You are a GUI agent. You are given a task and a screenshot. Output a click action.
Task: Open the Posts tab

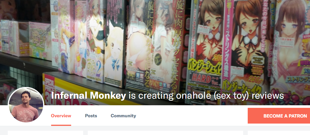coord(91,116)
